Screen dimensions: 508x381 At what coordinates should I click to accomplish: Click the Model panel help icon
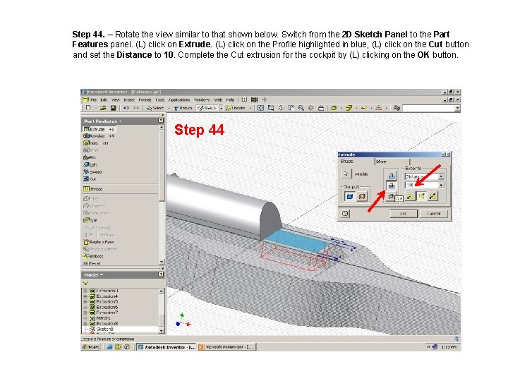point(161,274)
